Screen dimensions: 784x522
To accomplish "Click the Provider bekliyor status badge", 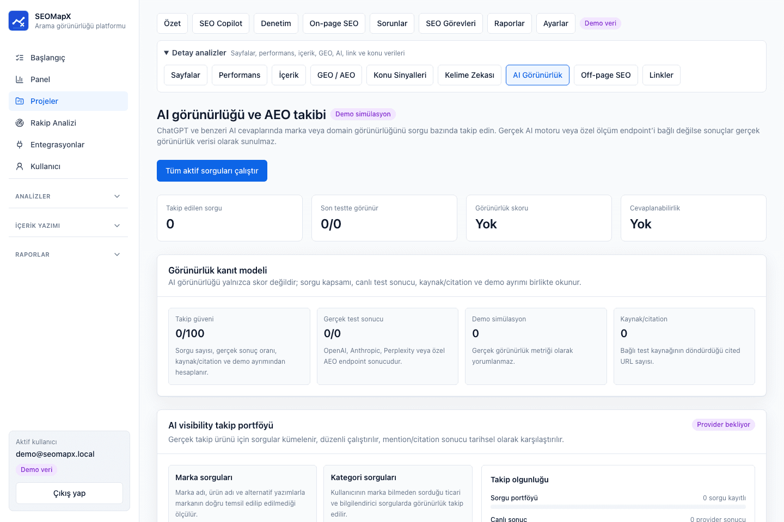I will click(724, 425).
